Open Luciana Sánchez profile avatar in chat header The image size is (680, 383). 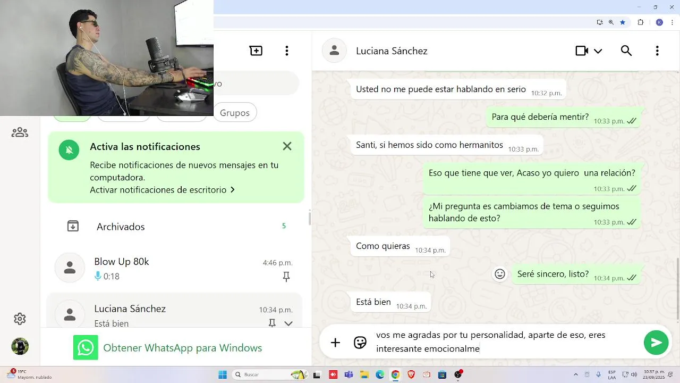point(335,51)
